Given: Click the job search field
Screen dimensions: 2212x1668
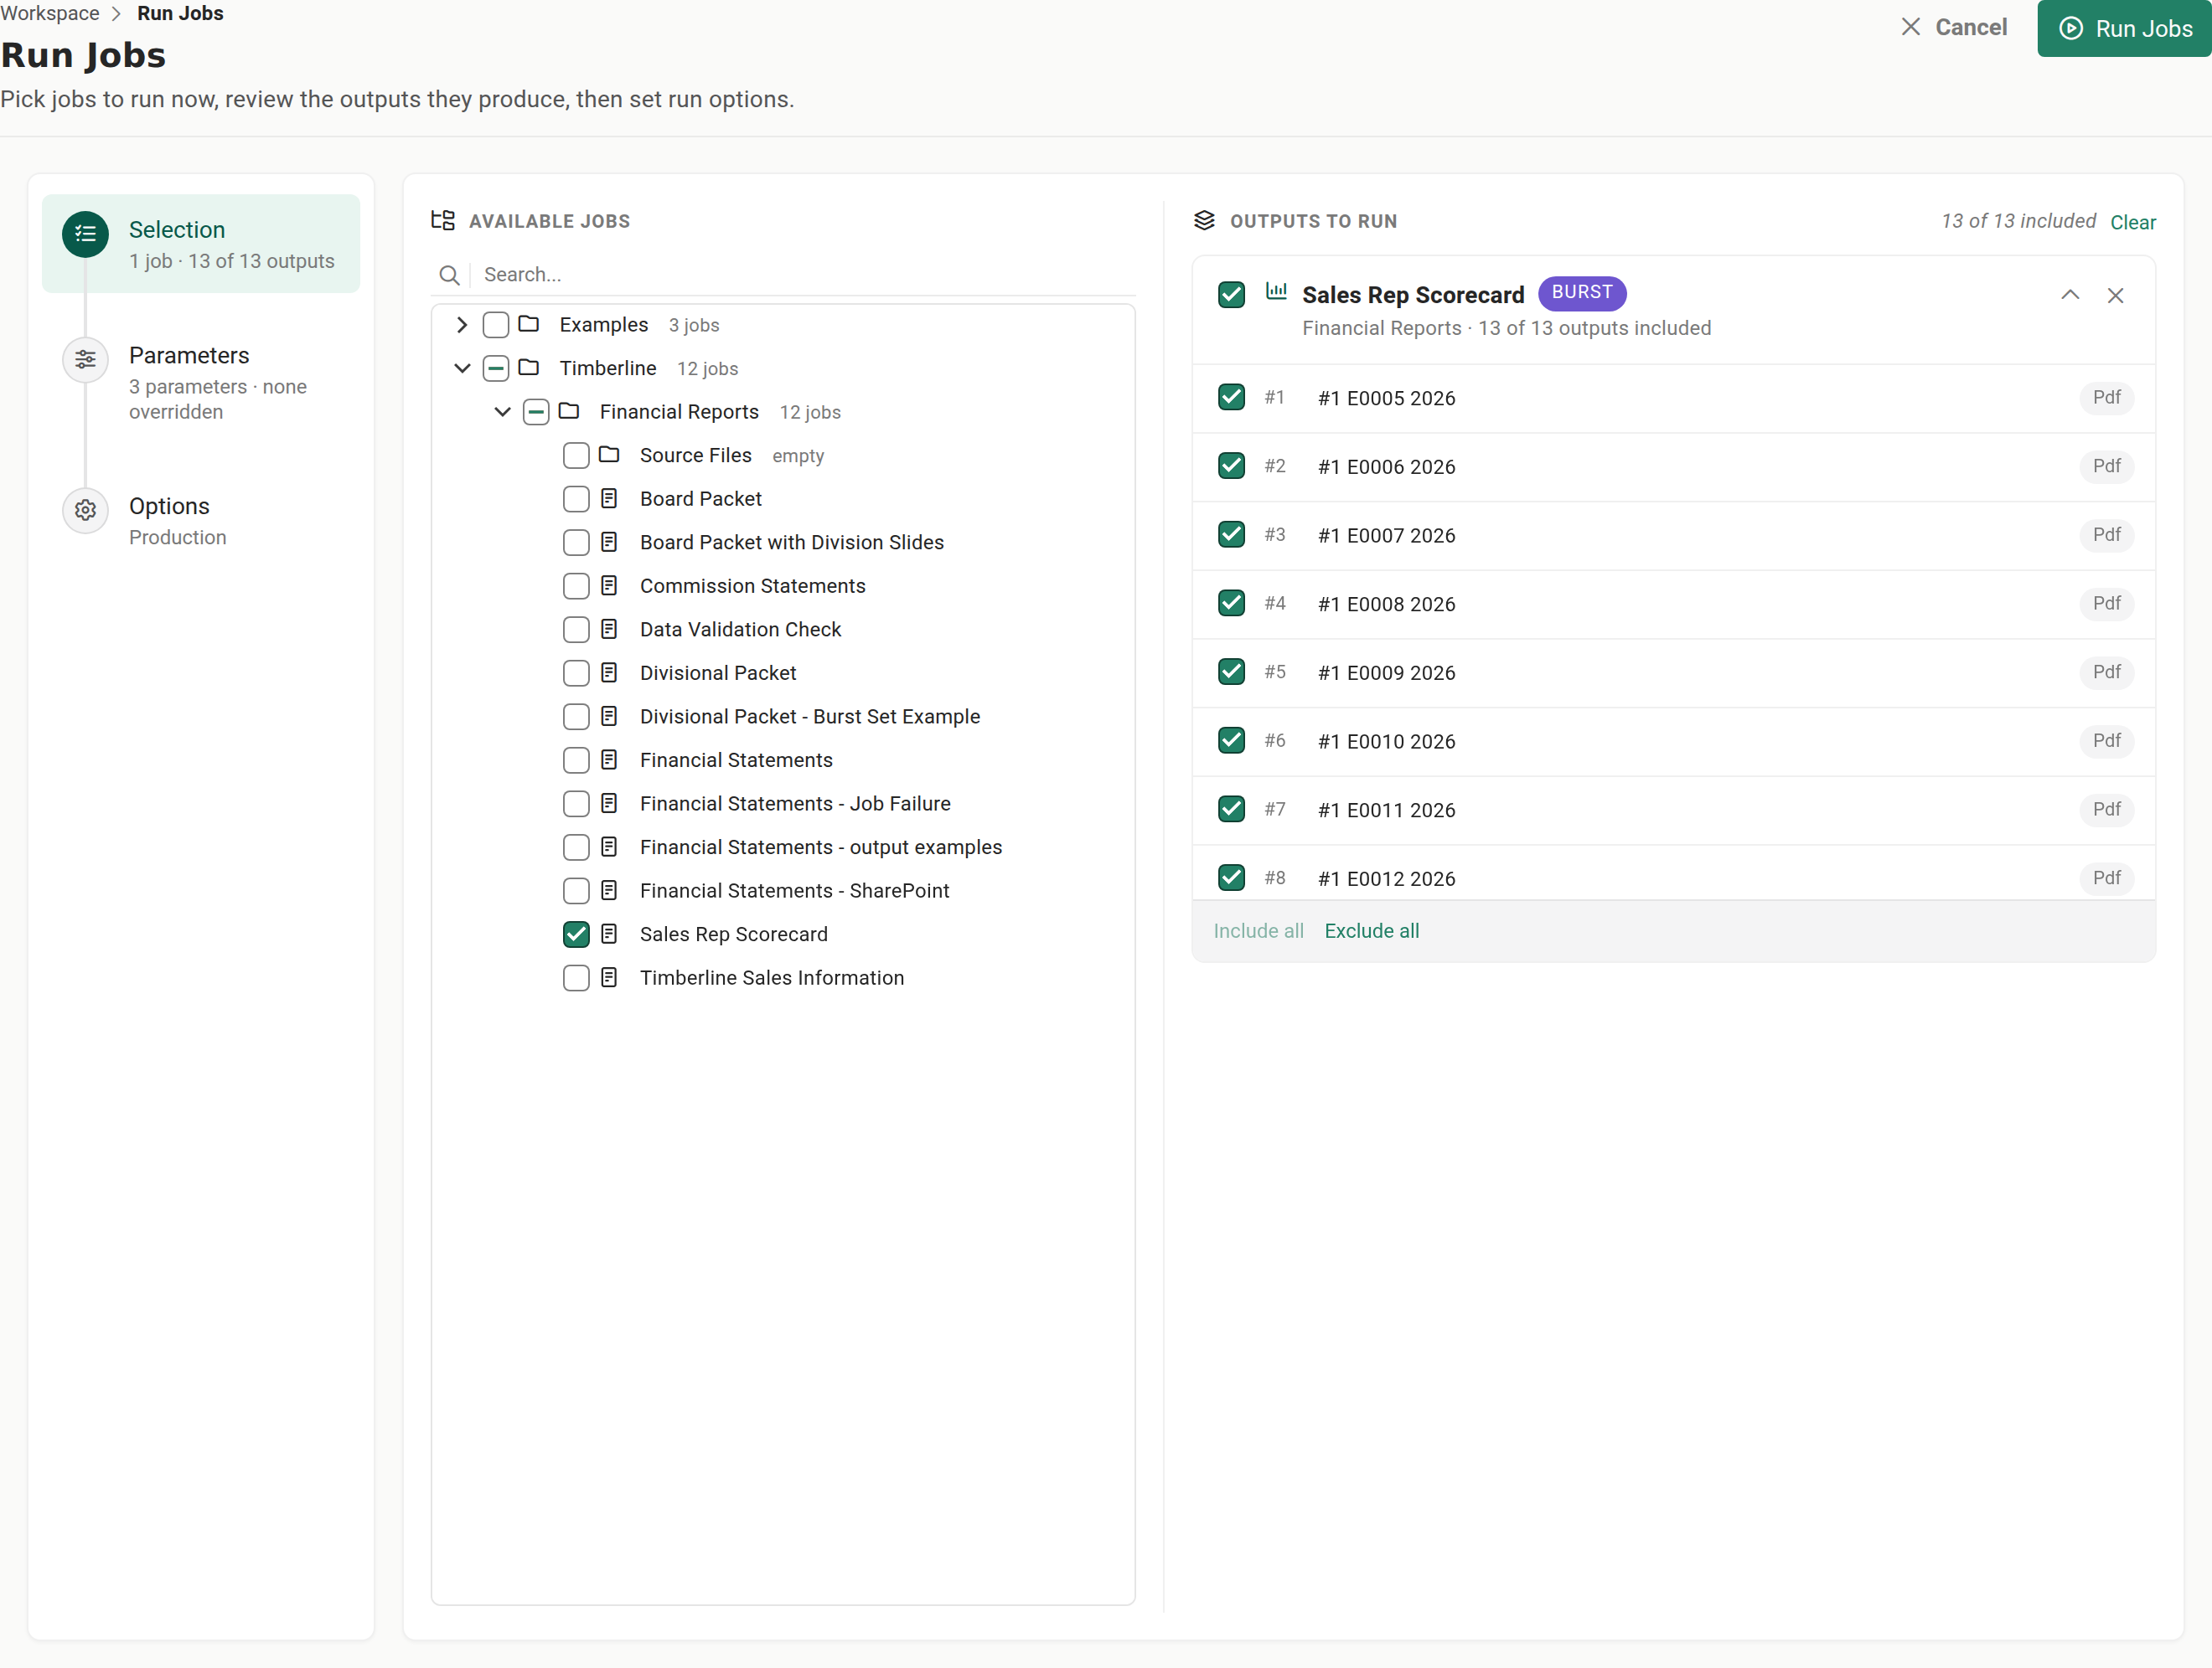Looking at the screenshot, I should coord(783,275).
